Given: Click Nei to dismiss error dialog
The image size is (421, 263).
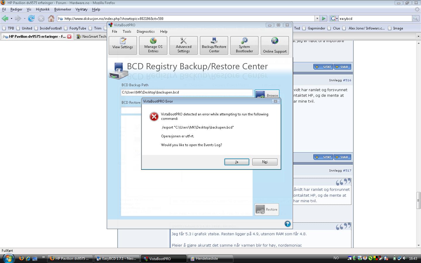Looking at the screenshot, I should [265, 162].
